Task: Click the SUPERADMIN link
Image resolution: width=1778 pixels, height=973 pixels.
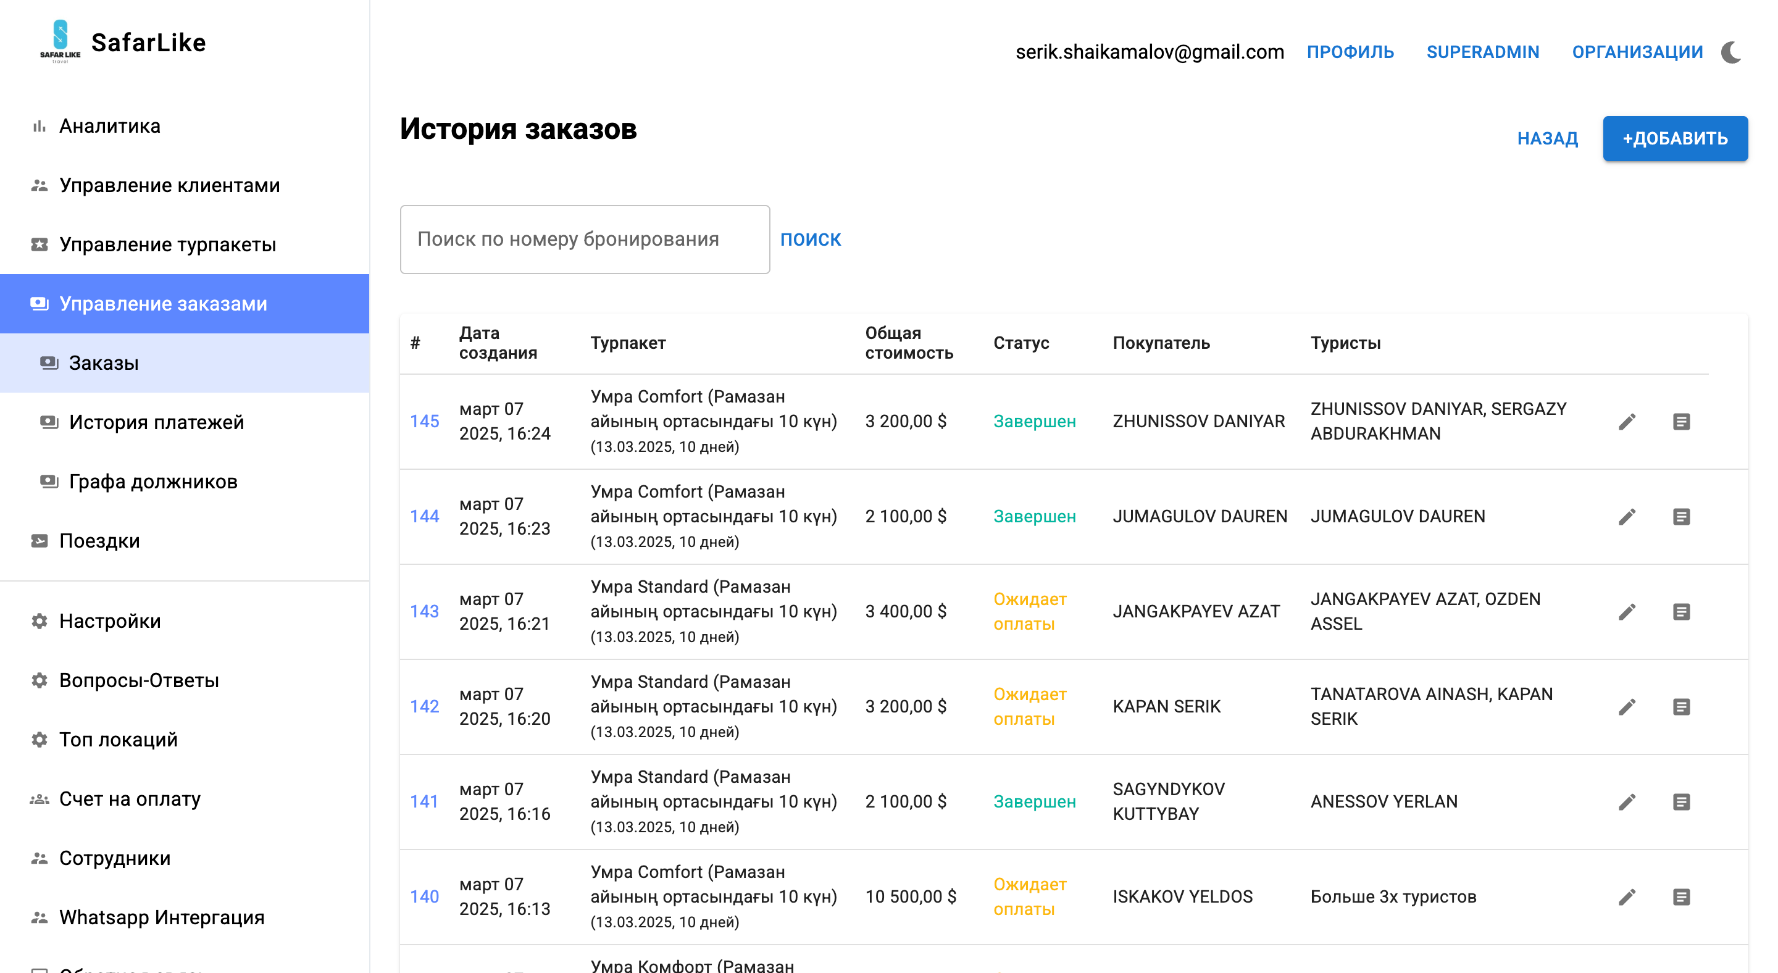Action: [1482, 52]
